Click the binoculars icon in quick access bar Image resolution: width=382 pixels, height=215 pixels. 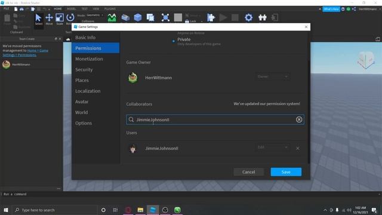point(21,9)
